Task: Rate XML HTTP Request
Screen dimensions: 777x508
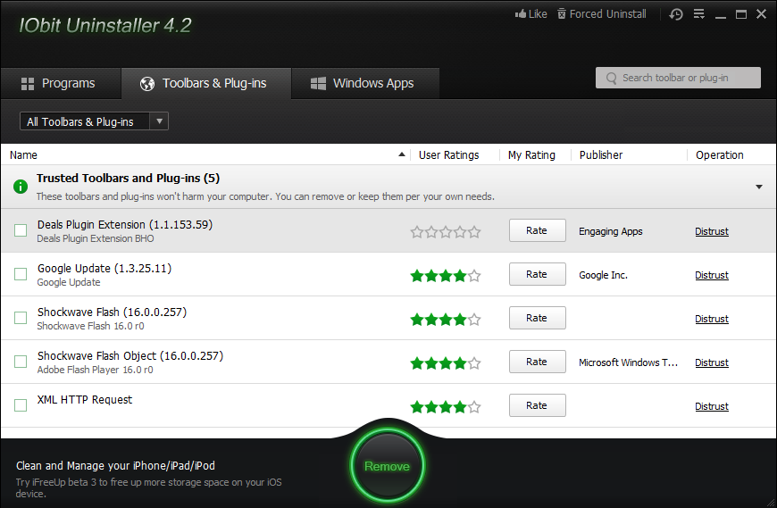Action: (537, 405)
